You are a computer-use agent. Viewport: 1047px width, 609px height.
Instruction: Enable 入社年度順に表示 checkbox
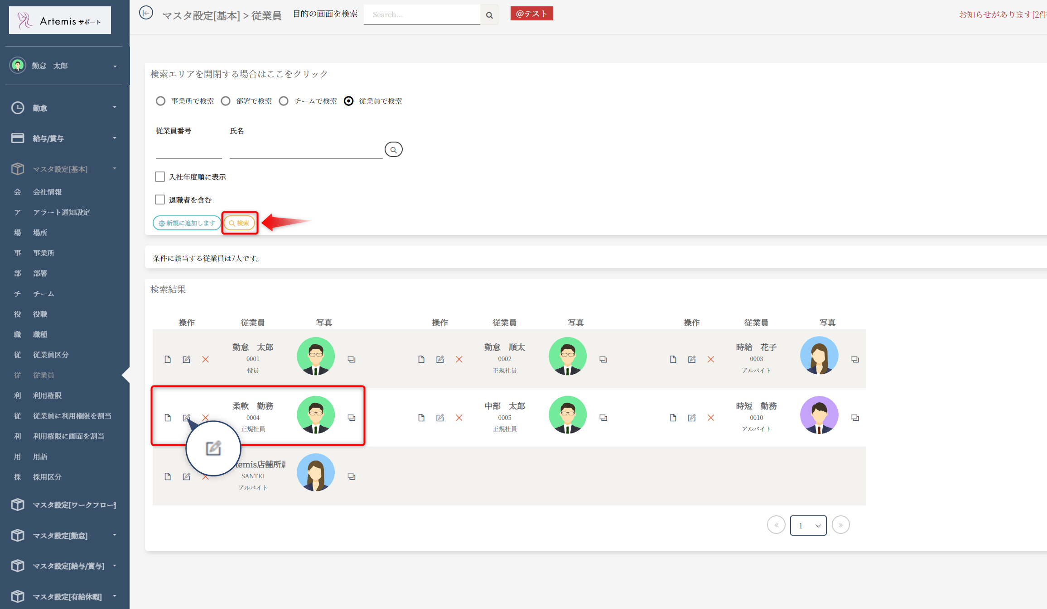click(160, 177)
